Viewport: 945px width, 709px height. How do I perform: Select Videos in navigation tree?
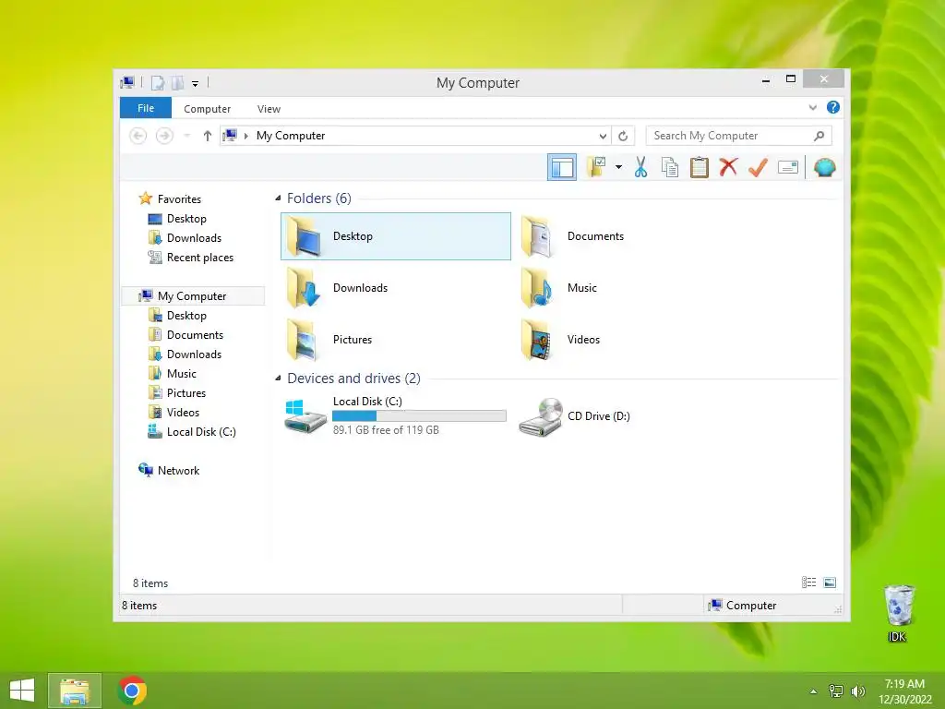tap(183, 413)
